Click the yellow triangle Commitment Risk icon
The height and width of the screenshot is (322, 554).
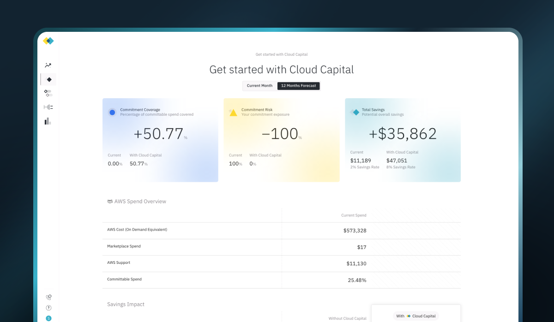pyautogui.click(x=233, y=112)
